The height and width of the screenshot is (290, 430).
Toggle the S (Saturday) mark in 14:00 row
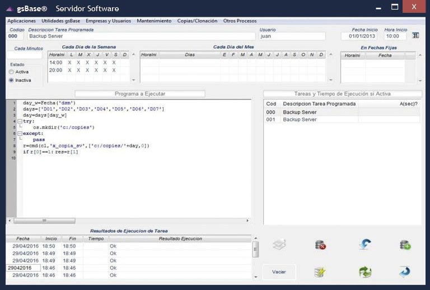tap(114, 63)
